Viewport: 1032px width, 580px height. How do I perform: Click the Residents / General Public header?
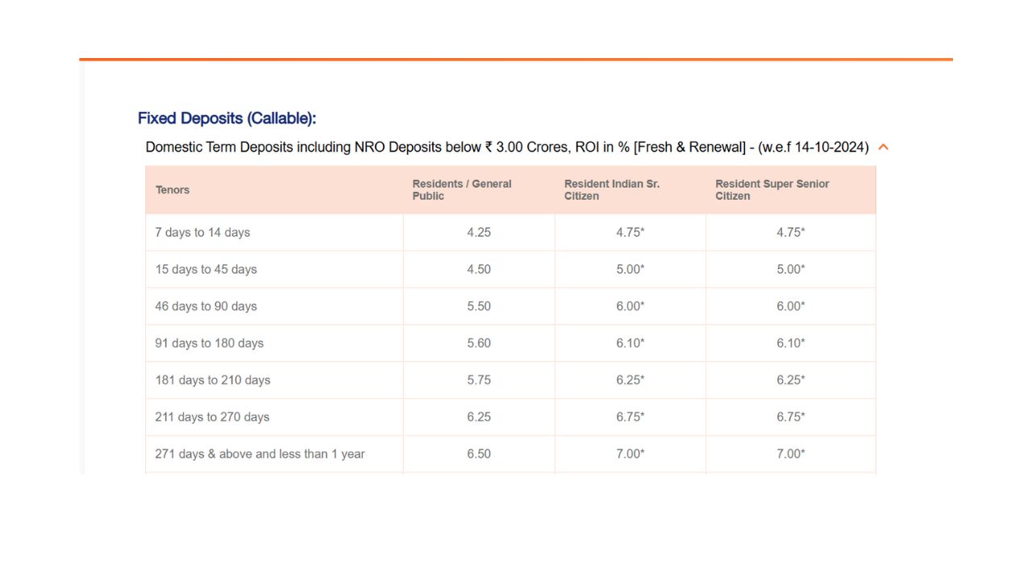coord(462,190)
